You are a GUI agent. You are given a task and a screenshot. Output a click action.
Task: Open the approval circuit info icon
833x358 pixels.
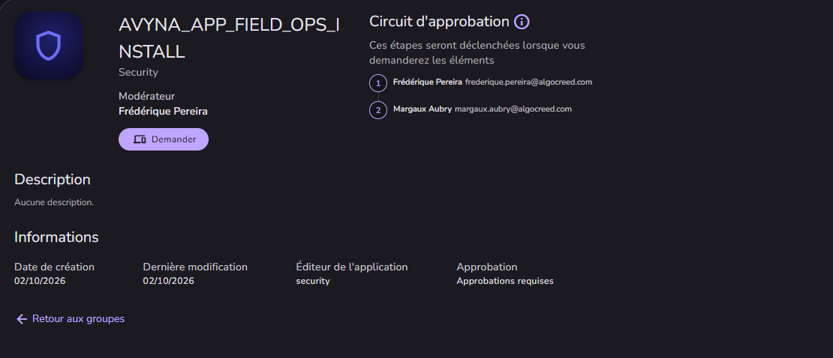(x=522, y=22)
